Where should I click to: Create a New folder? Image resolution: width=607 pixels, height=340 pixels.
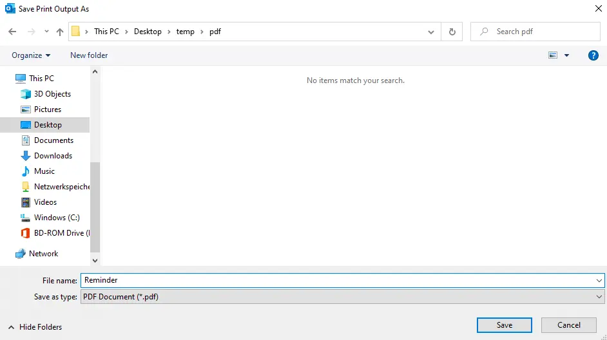[89, 55]
